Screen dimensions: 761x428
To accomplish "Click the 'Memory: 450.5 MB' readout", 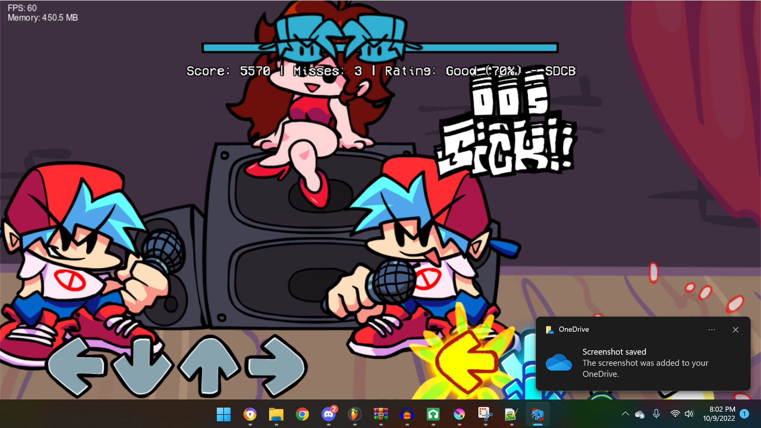I will tap(43, 17).
